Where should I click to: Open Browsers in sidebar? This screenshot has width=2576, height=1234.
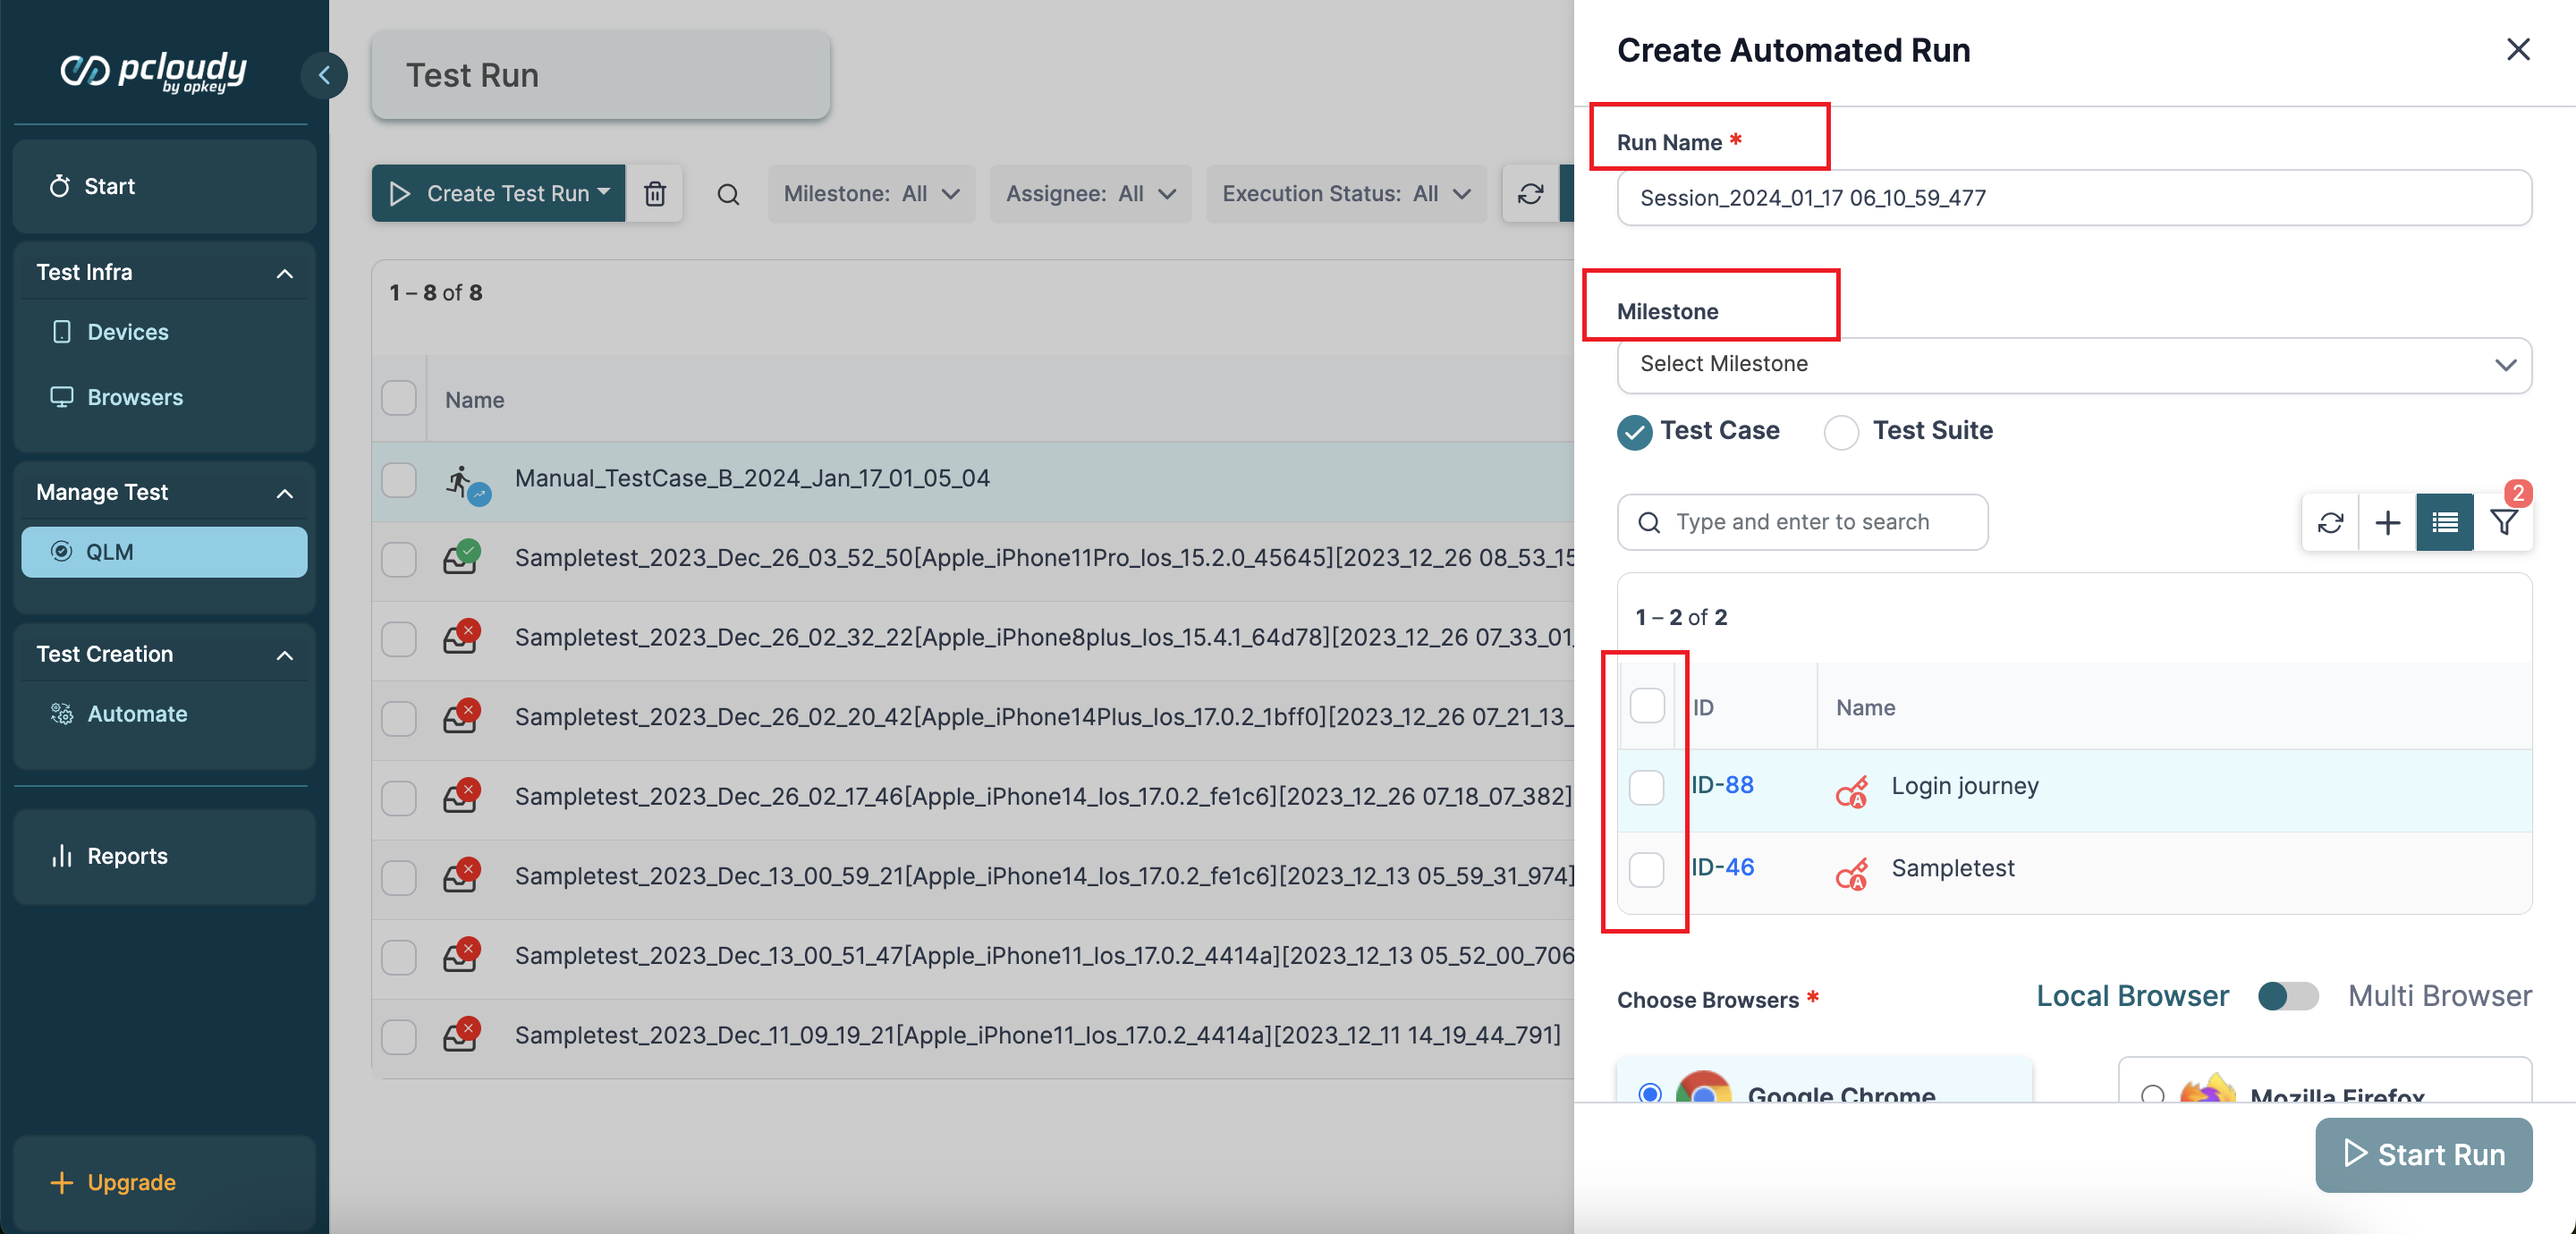click(x=135, y=397)
